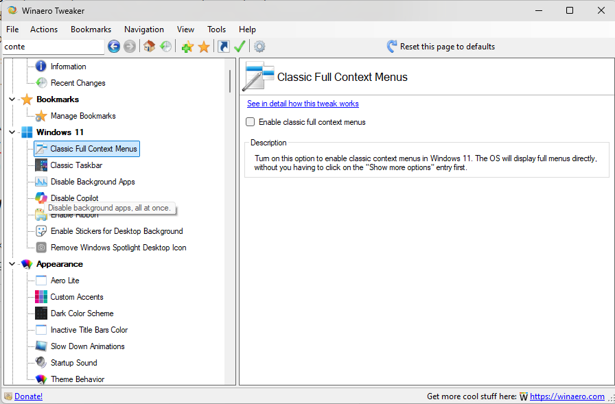
Task: Select the Information item icon in tree
Action: click(x=40, y=67)
